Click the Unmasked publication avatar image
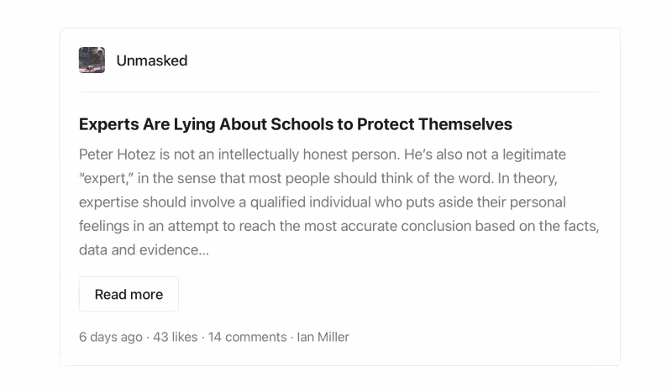Viewport: 672px width, 388px height. coord(92,60)
